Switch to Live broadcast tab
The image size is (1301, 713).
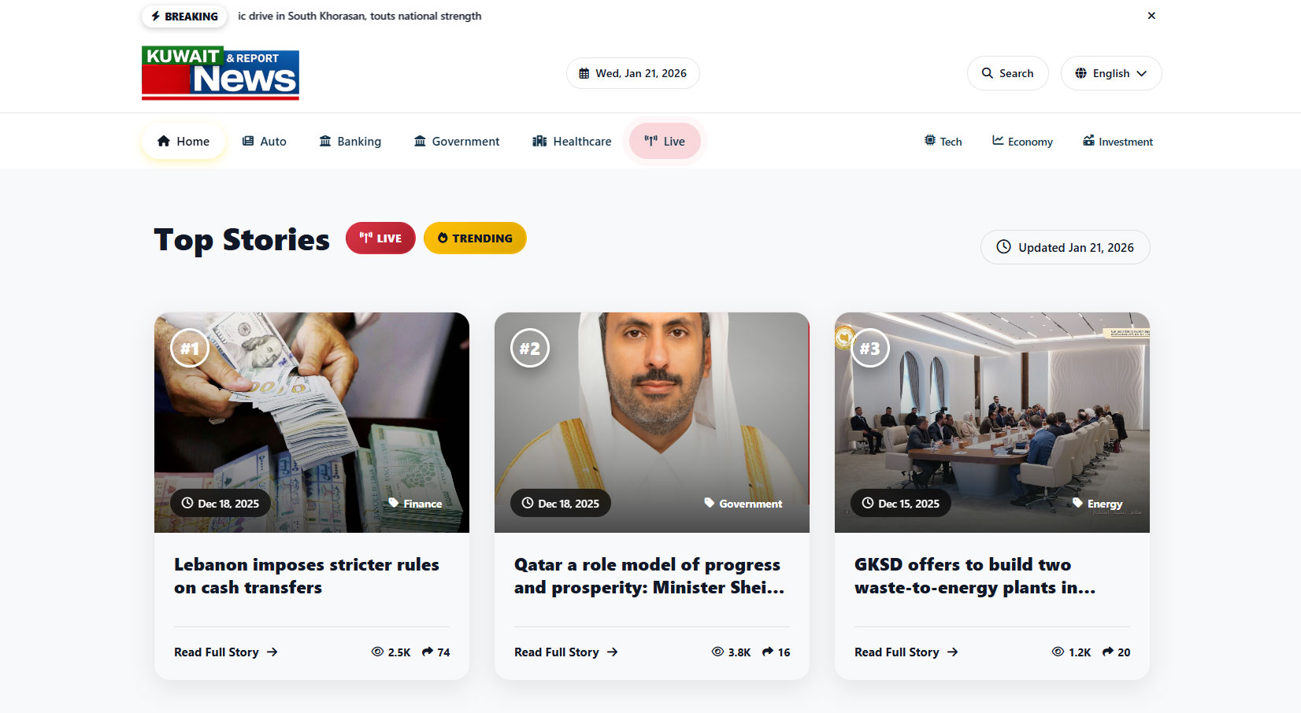[665, 142]
